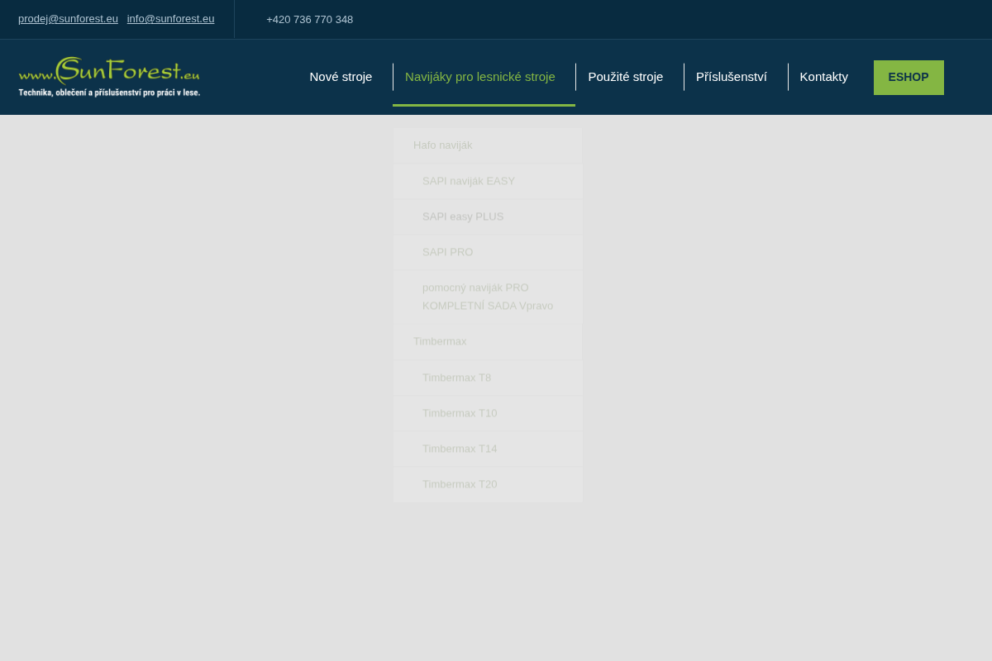
Task: Open the ESHOP button
Action: click(x=909, y=78)
